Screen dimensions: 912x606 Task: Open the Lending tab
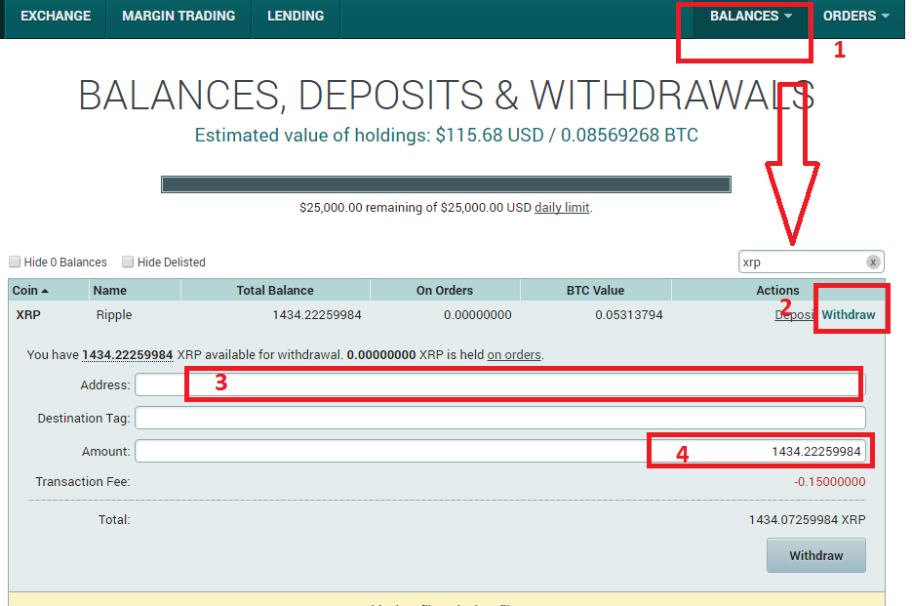coord(296,17)
